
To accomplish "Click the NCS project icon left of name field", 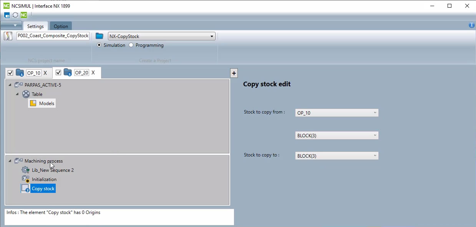I will (x=8, y=36).
